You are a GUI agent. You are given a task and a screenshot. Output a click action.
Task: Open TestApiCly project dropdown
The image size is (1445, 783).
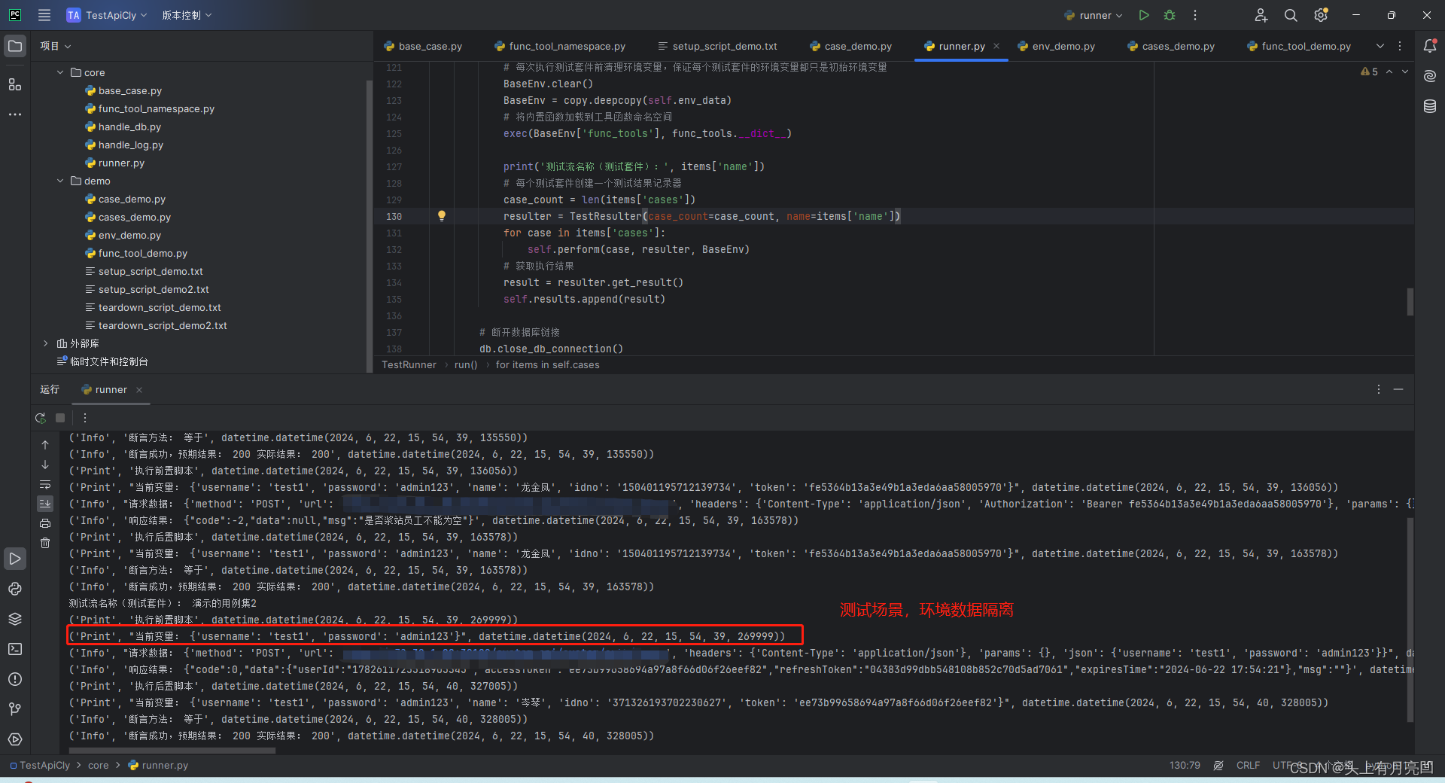(x=107, y=15)
